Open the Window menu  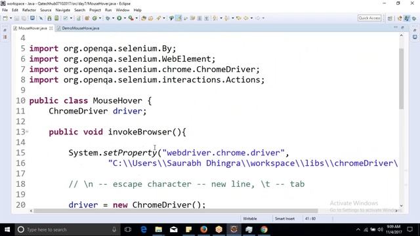(123, 10)
